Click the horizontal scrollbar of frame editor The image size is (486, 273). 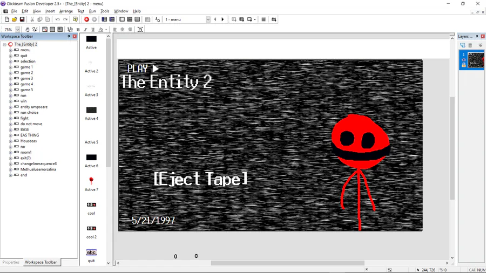coord(288,263)
